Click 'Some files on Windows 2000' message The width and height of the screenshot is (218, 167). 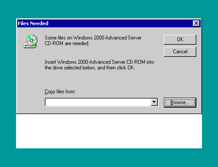click(x=93, y=40)
